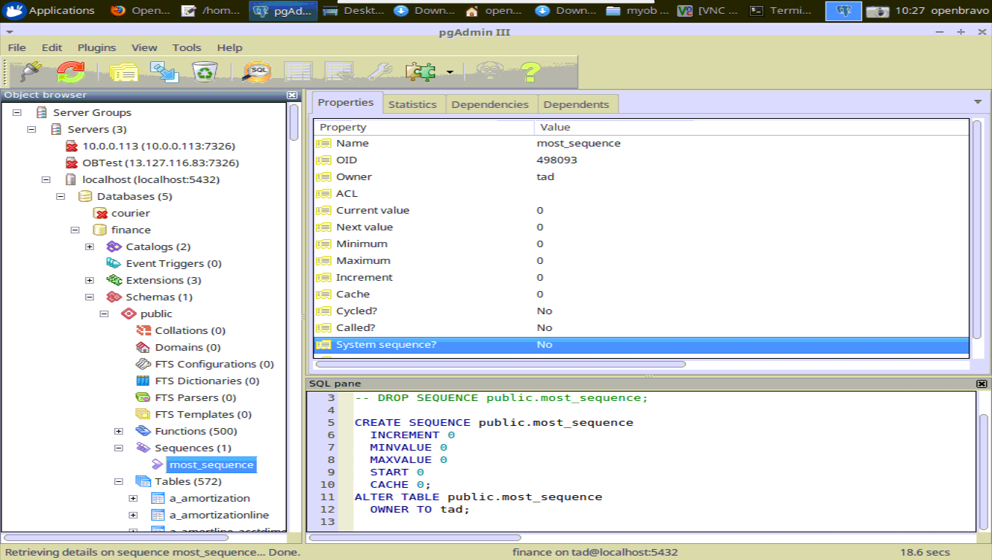Collapse the Sequences (1) tree node

[119, 448]
